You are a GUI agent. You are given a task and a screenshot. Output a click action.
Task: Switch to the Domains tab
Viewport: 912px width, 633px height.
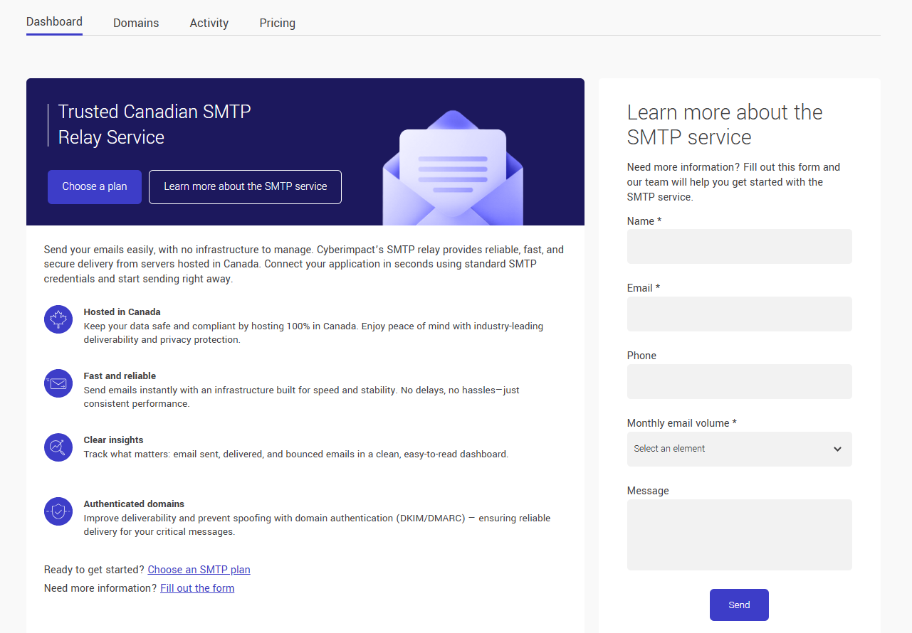(x=136, y=23)
